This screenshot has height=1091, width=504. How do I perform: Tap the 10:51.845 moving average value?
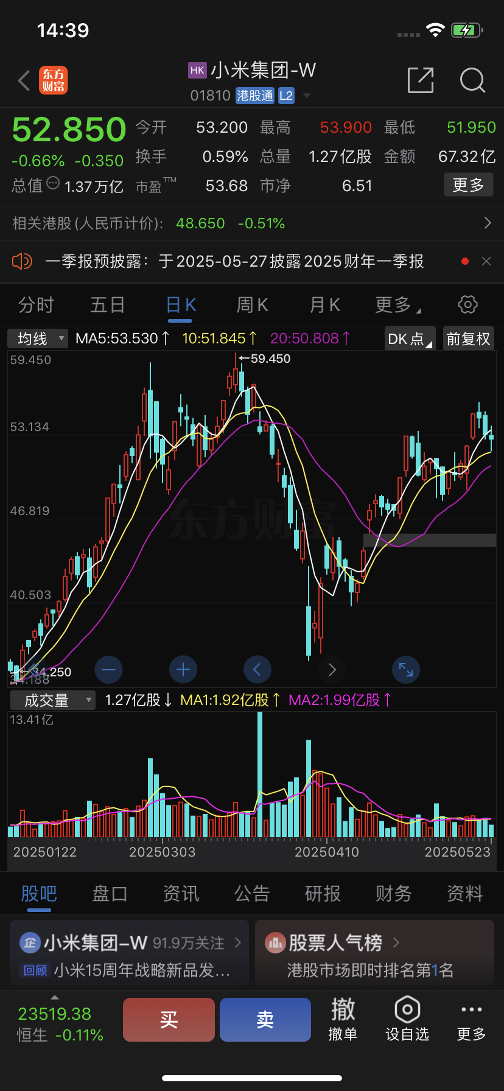[x=219, y=339]
